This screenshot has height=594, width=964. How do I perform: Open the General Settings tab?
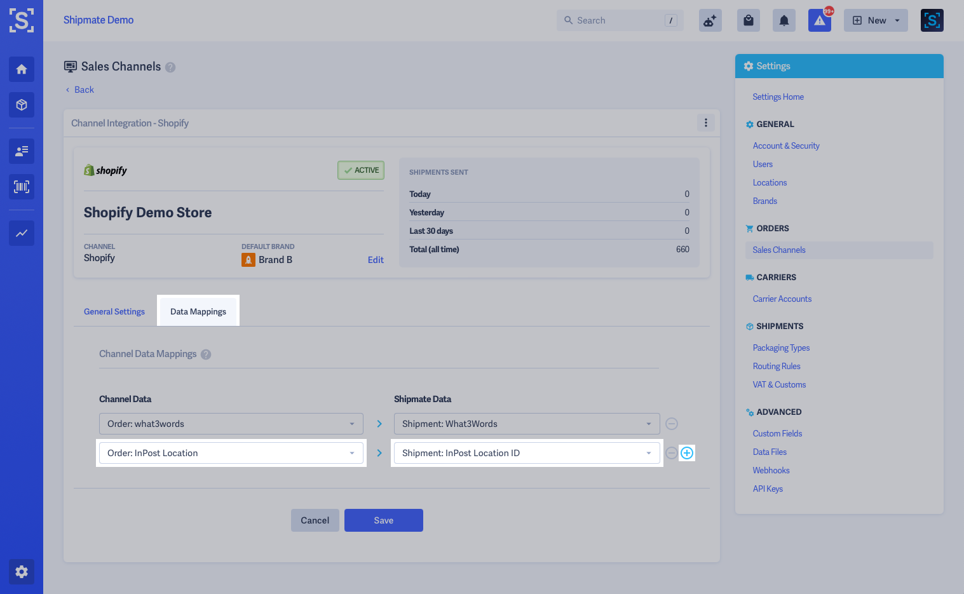point(114,311)
